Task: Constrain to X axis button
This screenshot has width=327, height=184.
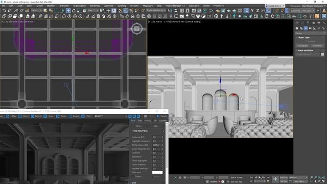Action: (x=246, y=10)
